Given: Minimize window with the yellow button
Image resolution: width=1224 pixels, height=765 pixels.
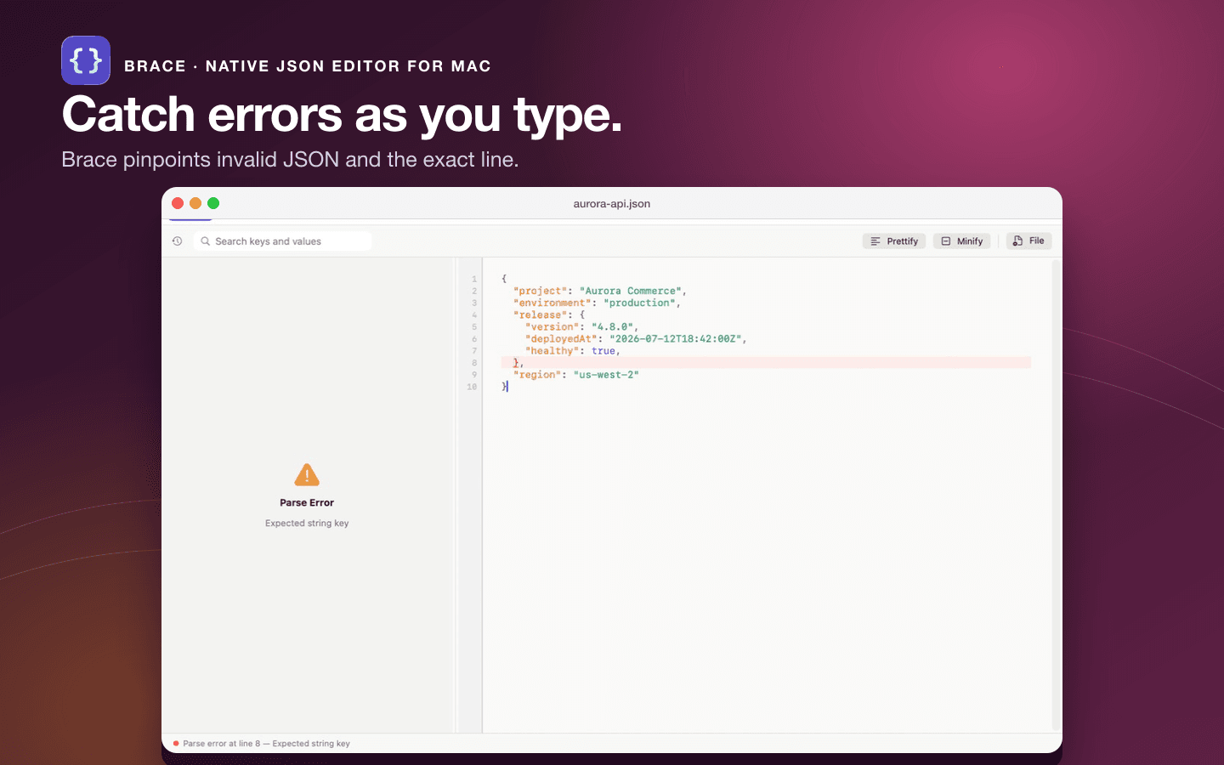Looking at the screenshot, I should pos(195,203).
